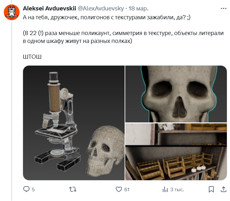View analytics bar chart icon
Image resolution: width=230 pixels, height=201 pixels.
[x=165, y=189]
